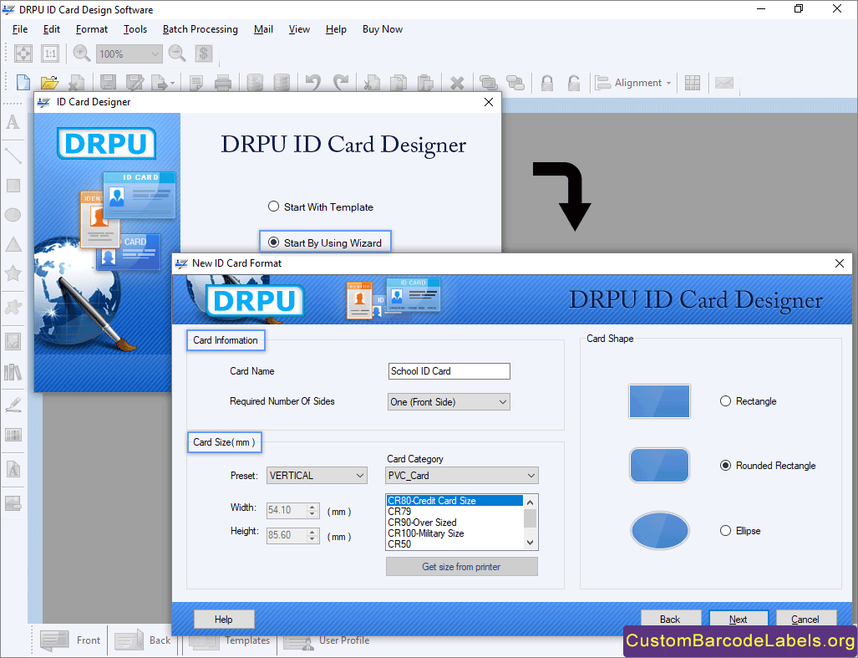The image size is (858, 658).
Task: Click the Help button in wizard dialog
Action: (224, 620)
